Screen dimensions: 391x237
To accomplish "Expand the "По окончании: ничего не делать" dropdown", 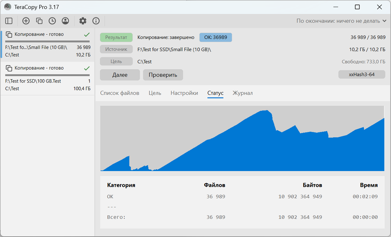I will (342, 21).
